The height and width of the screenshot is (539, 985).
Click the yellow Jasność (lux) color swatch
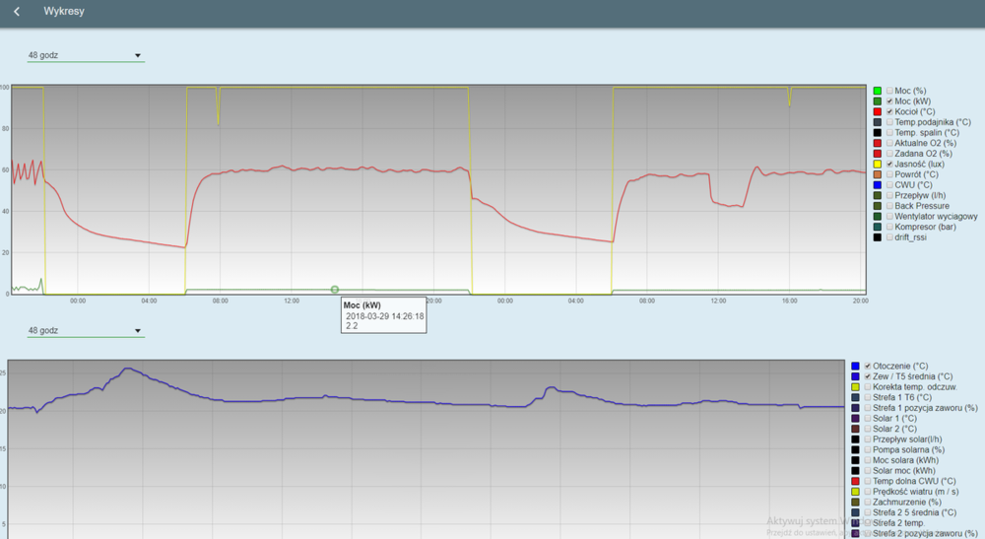877,164
